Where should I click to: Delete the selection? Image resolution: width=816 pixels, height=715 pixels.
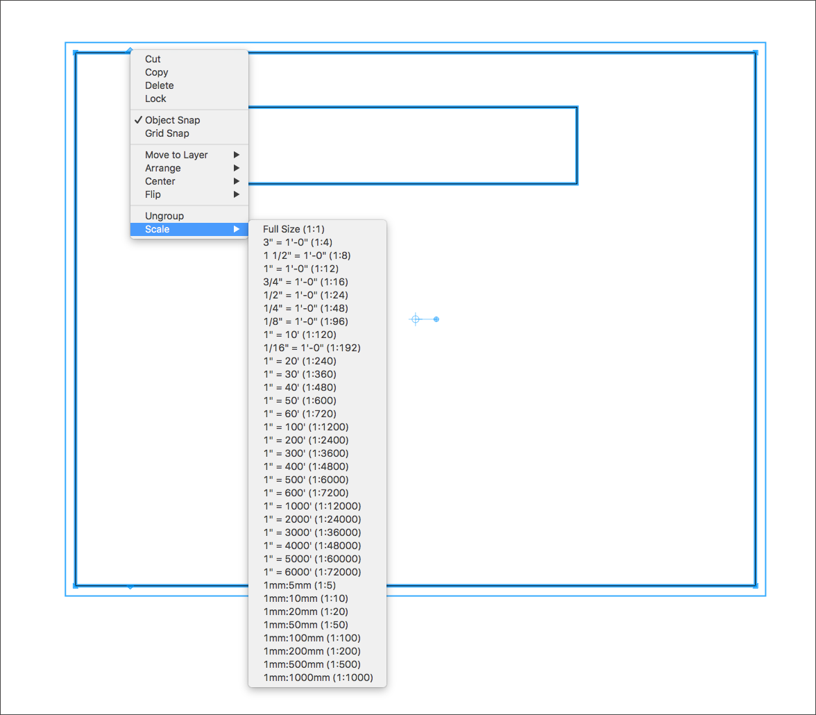click(x=159, y=85)
